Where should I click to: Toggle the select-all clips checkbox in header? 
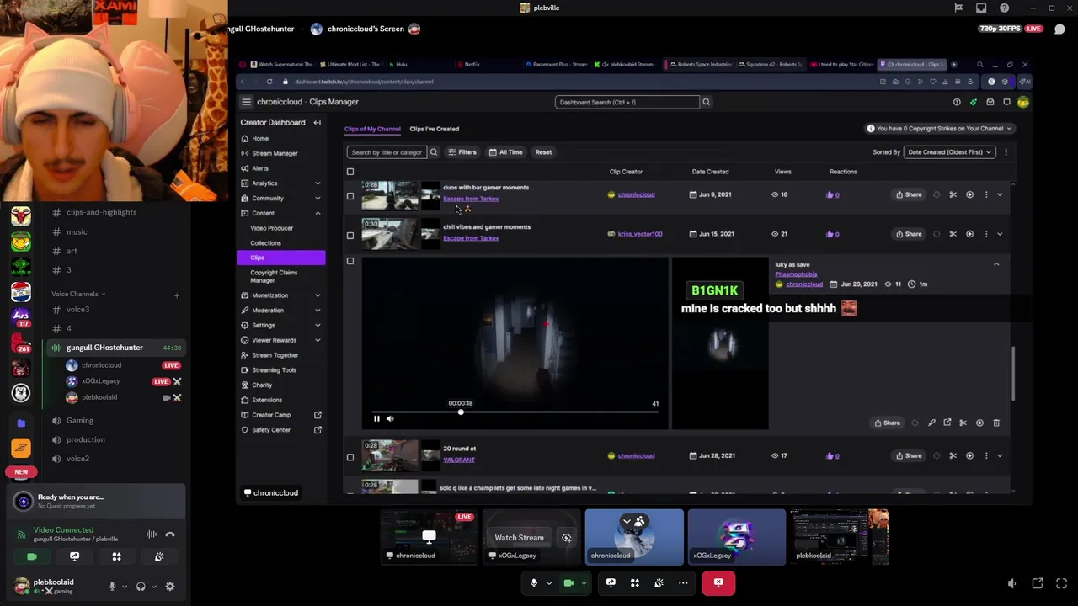click(x=350, y=172)
